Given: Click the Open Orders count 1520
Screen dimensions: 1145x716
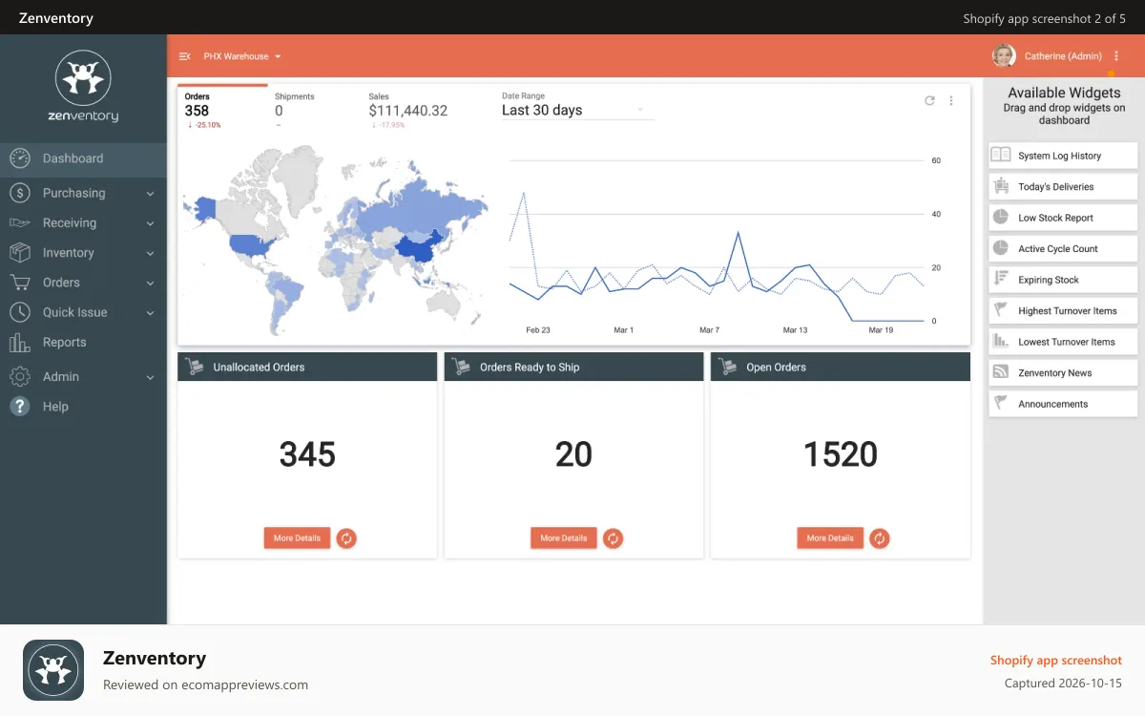Looking at the screenshot, I should point(840,455).
